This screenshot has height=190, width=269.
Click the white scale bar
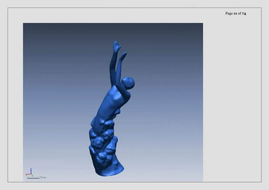click(x=33, y=178)
